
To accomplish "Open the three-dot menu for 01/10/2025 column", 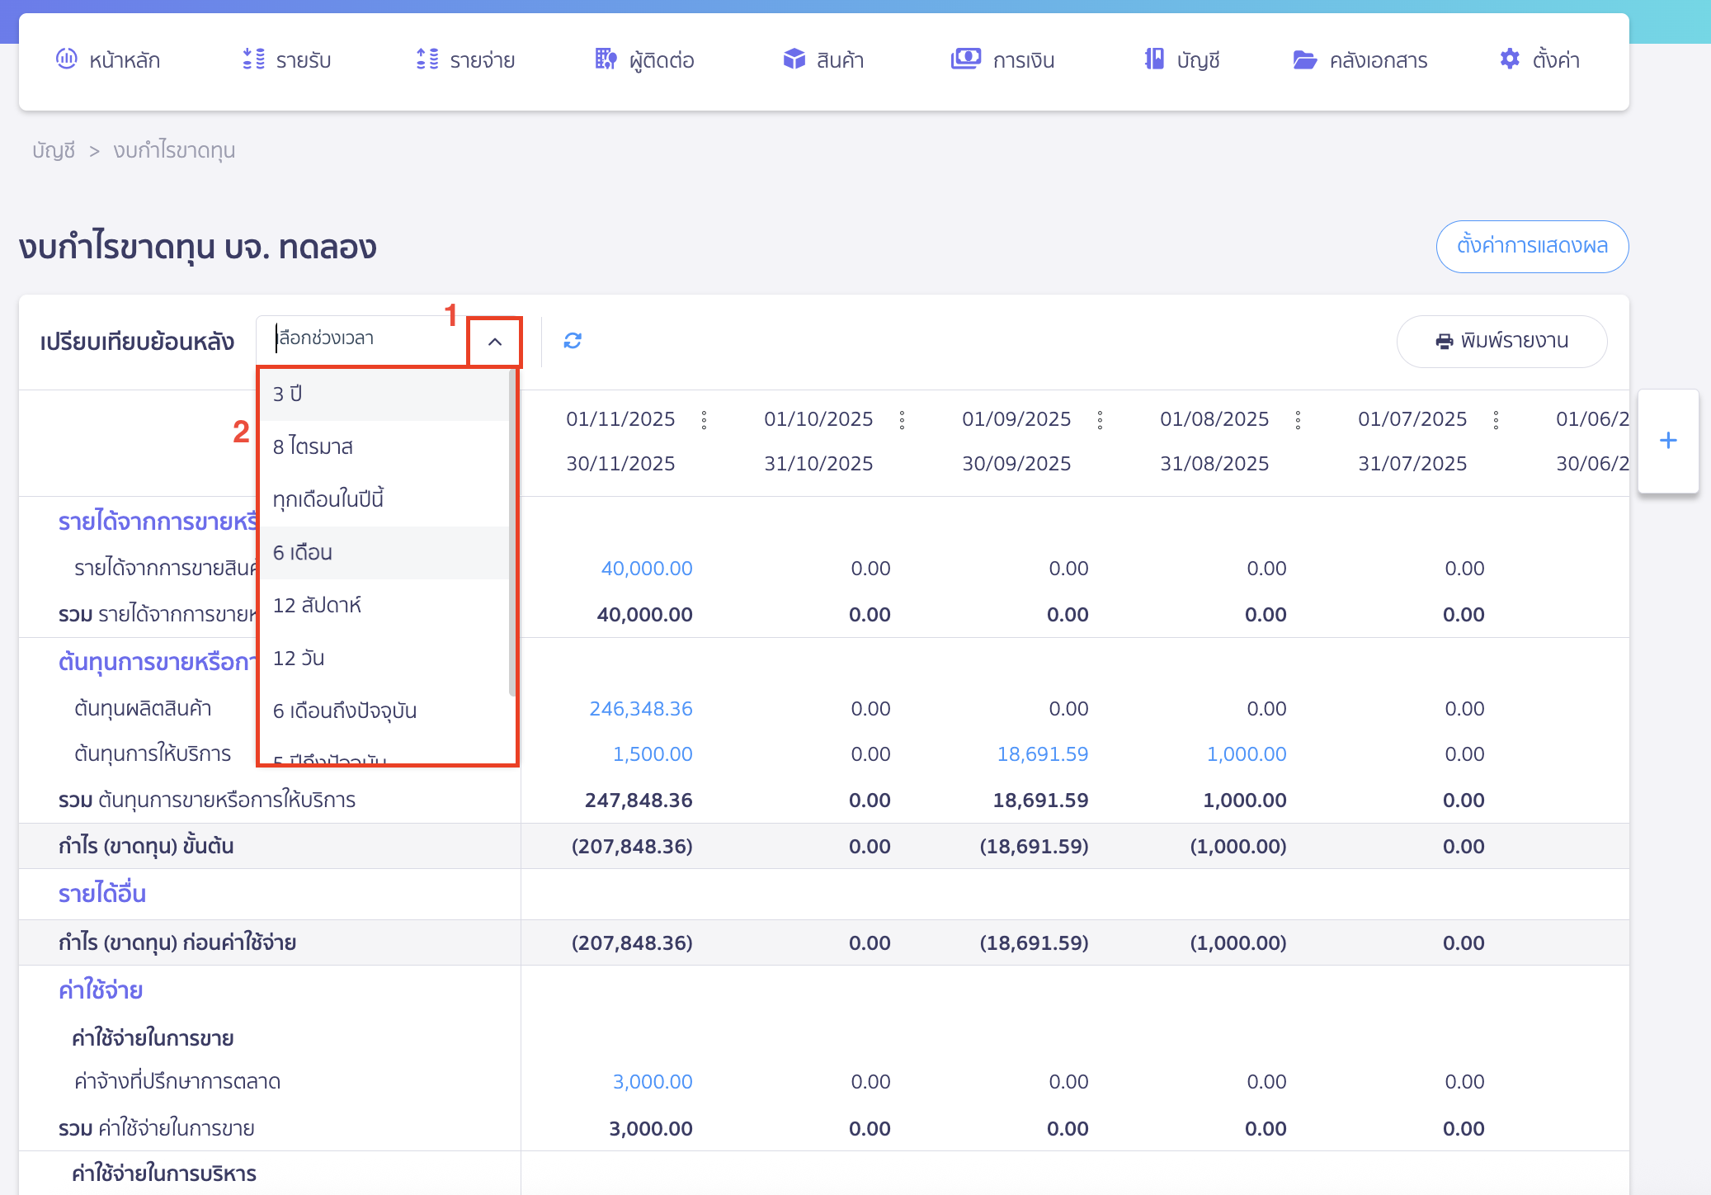I will pos(902,420).
